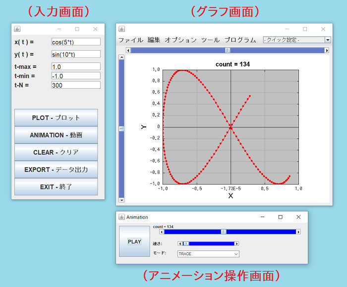Quit via EXIT - 終了 button
This screenshot has height=287, width=347.
pyautogui.click(x=56, y=187)
